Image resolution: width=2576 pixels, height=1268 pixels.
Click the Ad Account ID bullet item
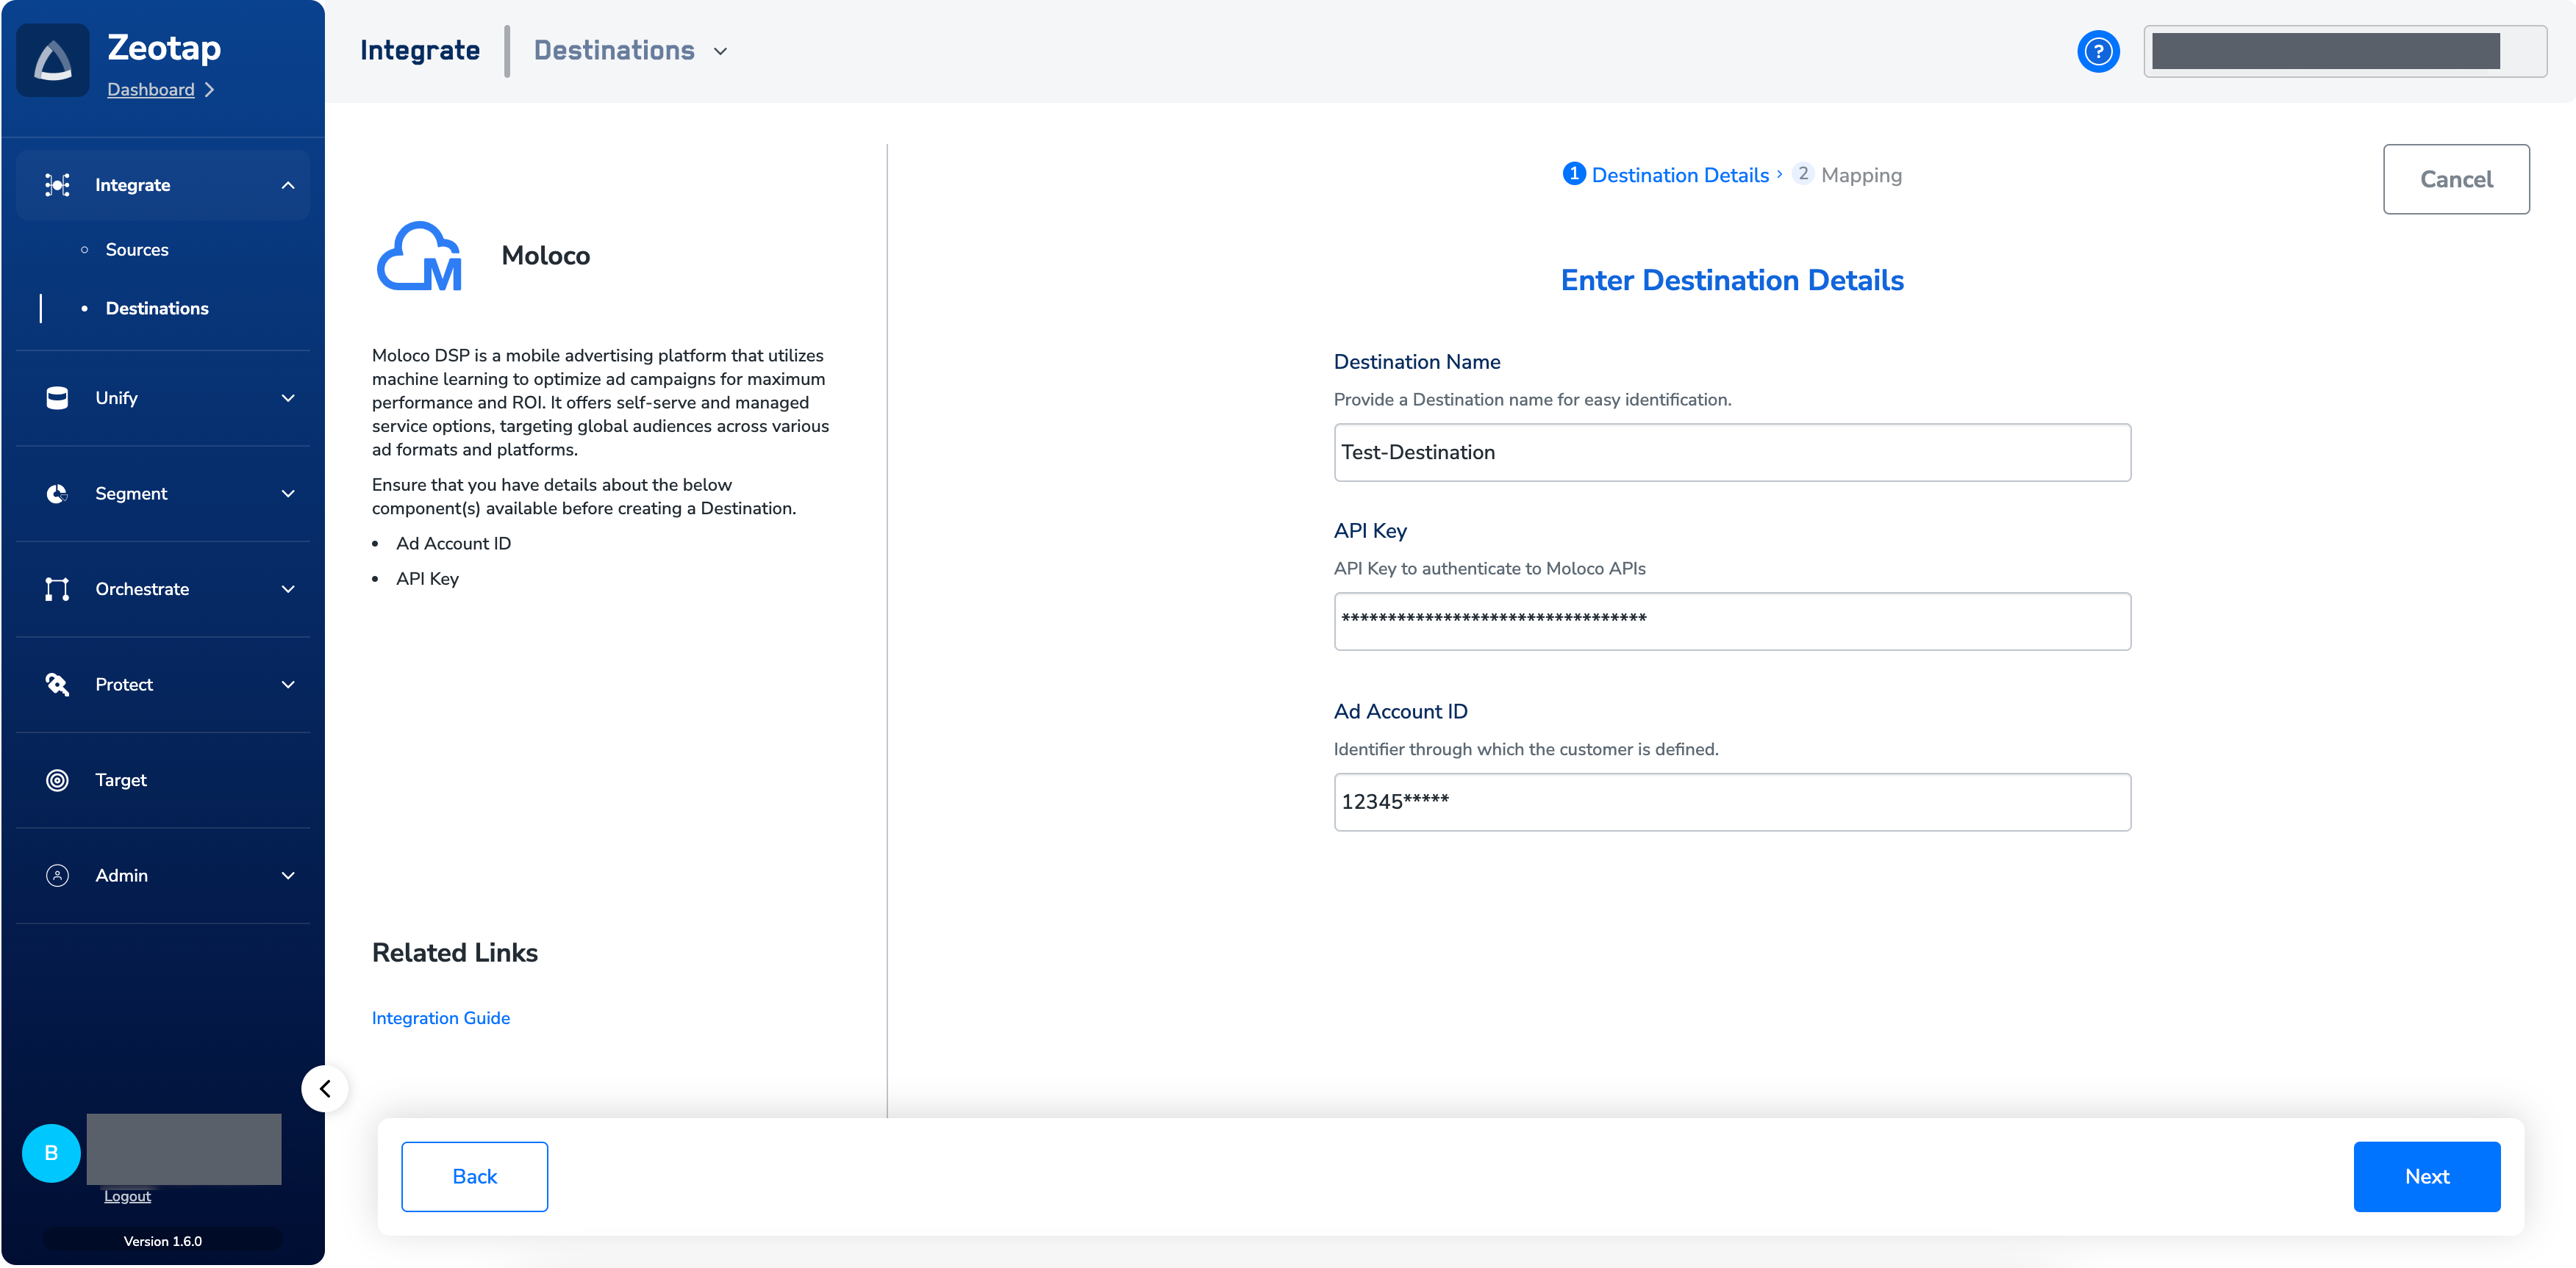[x=453, y=544]
